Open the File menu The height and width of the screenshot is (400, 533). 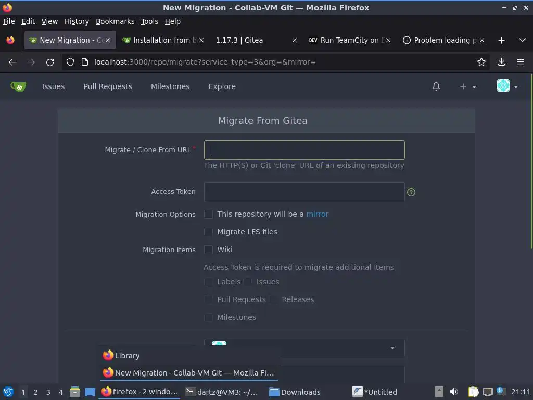pos(9,21)
